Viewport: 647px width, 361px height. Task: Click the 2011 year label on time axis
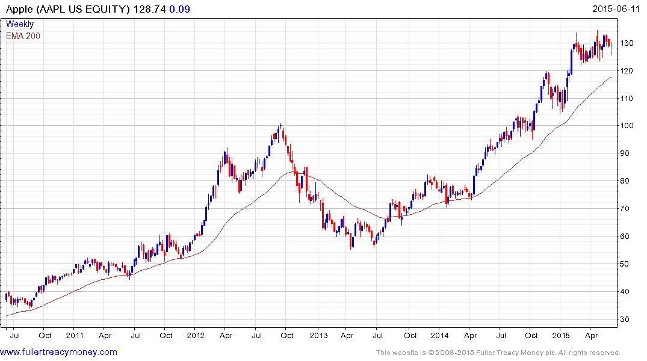click(x=75, y=335)
